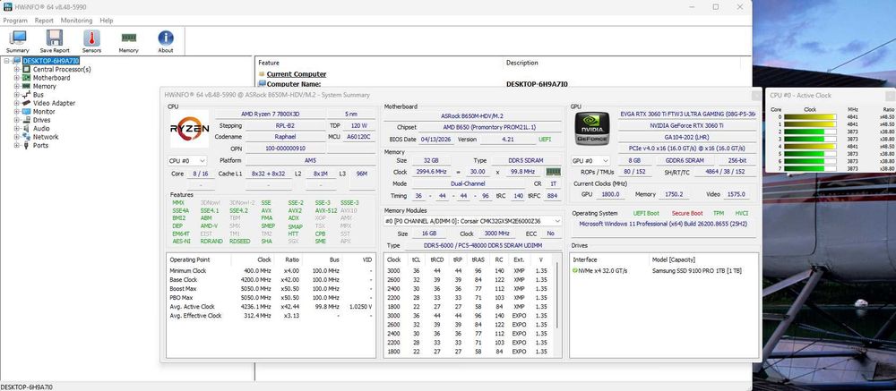Click the Current Computer folder icon

tap(262, 74)
